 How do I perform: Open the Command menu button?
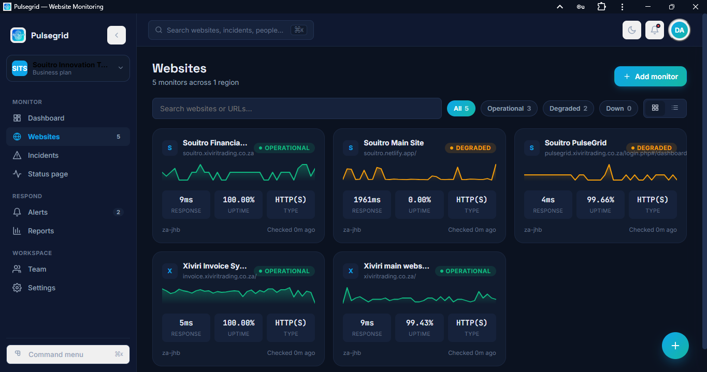coord(68,354)
